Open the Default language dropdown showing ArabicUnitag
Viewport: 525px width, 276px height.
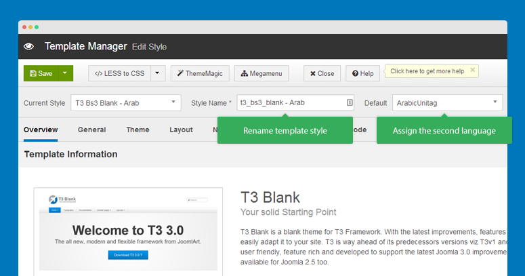pos(447,103)
